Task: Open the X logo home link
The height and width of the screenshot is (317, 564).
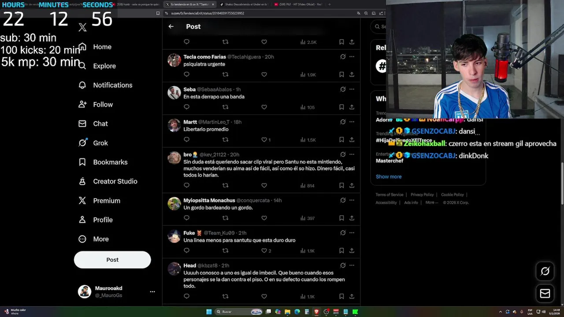Action: tap(82, 28)
